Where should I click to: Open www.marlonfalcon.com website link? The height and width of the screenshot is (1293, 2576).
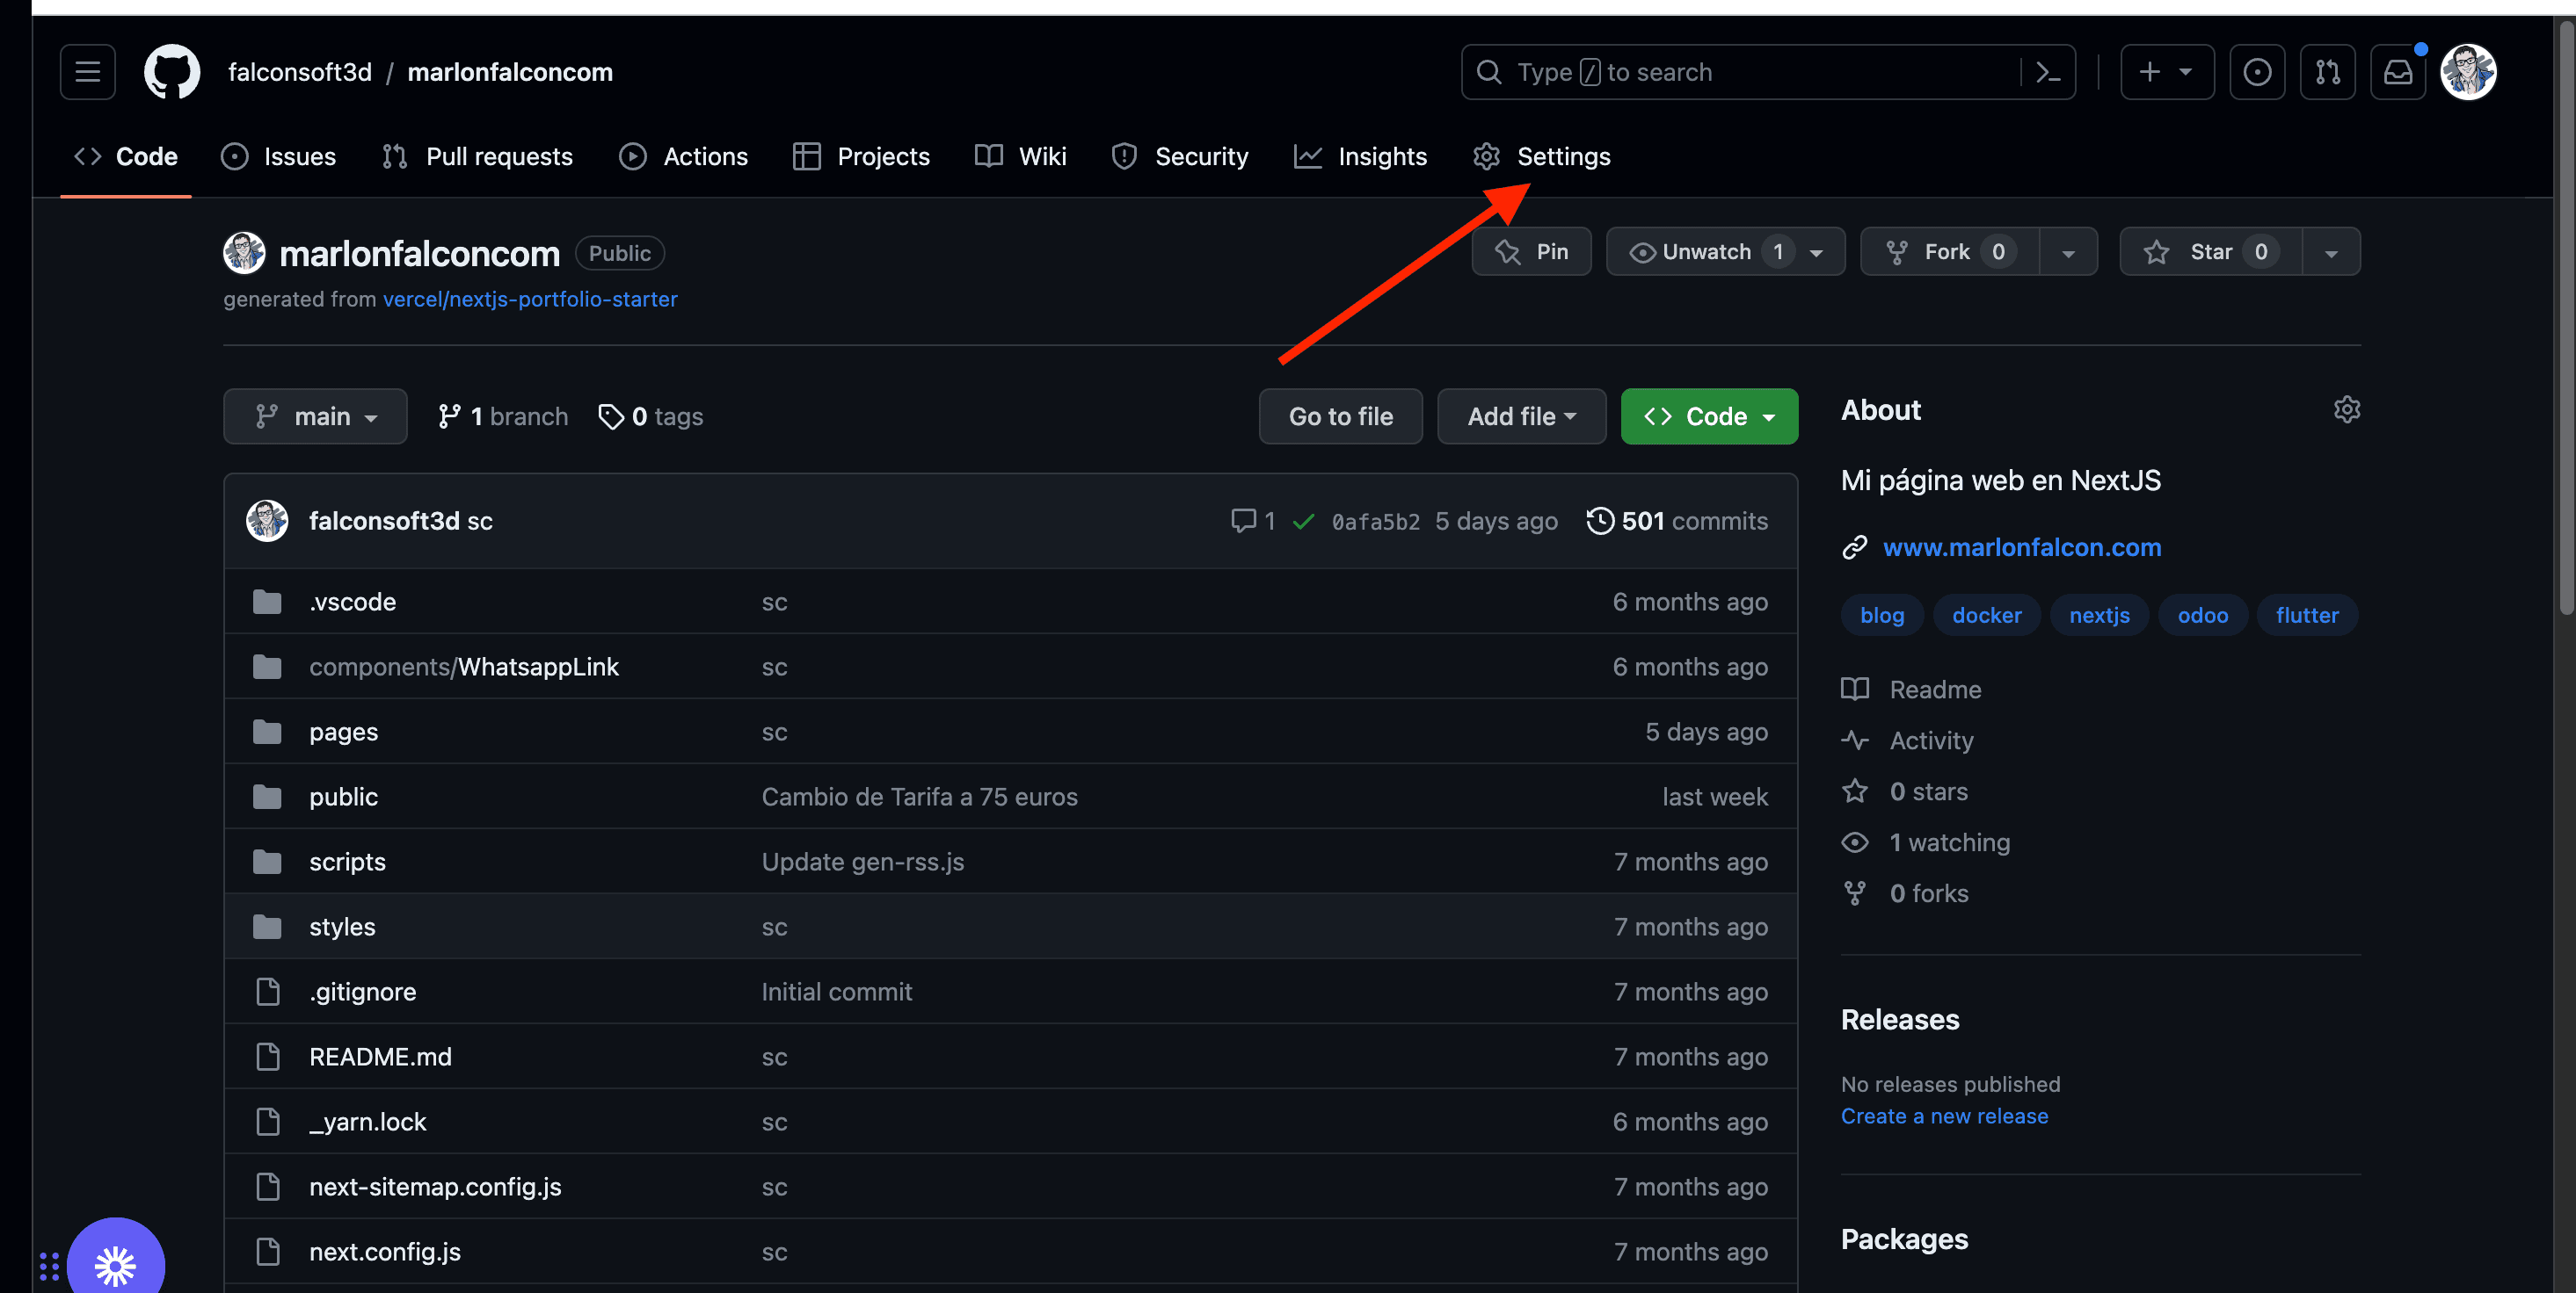click(2021, 546)
